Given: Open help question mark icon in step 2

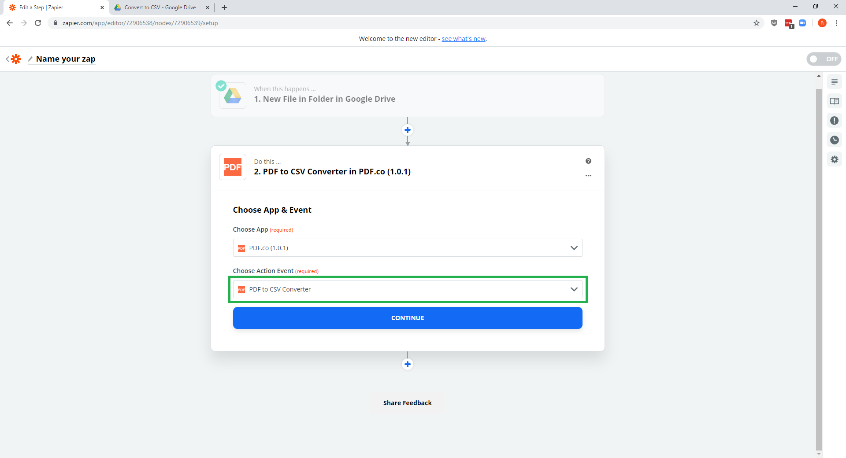Looking at the screenshot, I should (588, 161).
